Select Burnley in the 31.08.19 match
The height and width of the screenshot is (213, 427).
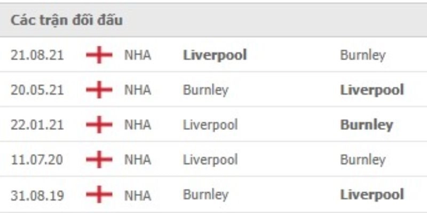205,195
